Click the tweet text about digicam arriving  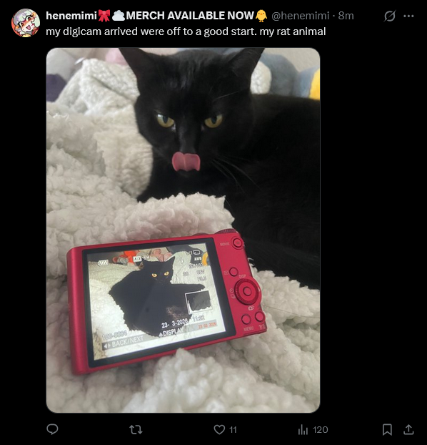pos(186,31)
